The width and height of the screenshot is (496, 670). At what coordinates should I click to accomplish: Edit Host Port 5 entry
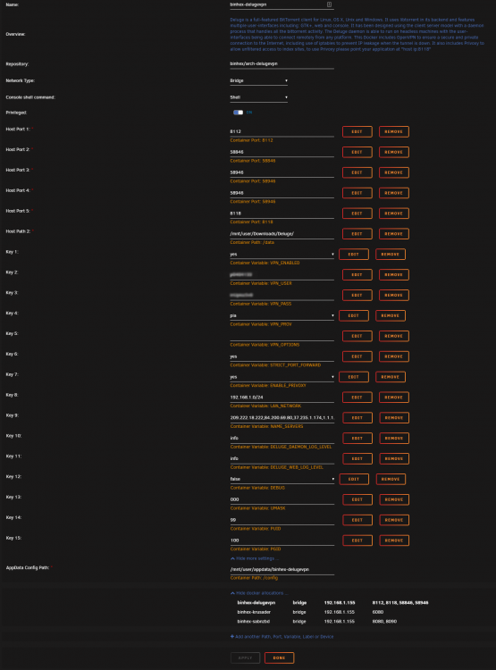pos(357,214)
